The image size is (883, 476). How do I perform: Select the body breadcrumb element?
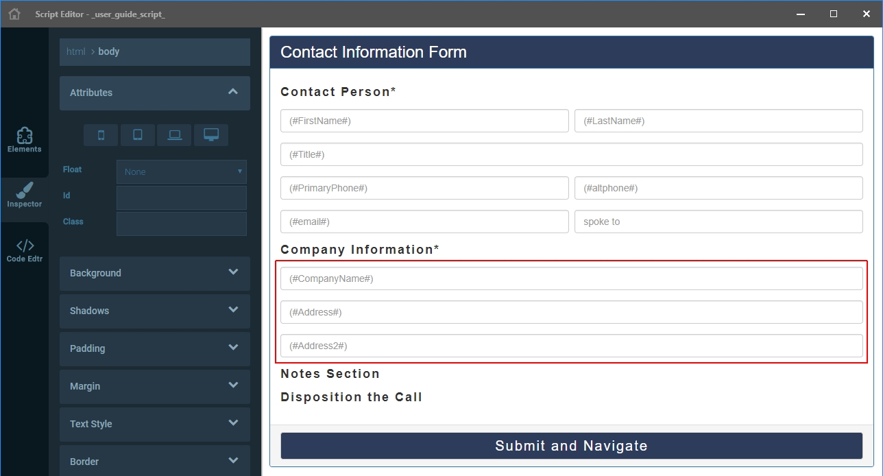pyautogui.click(x=108, y=51)
